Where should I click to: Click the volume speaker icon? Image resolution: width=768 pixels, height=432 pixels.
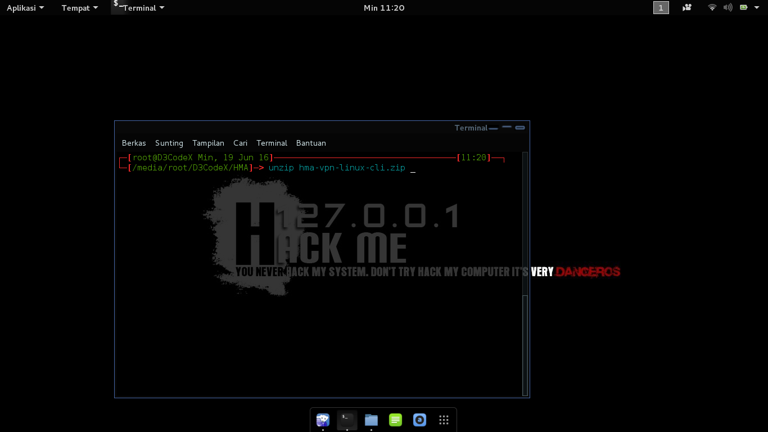tap(728, 8)
